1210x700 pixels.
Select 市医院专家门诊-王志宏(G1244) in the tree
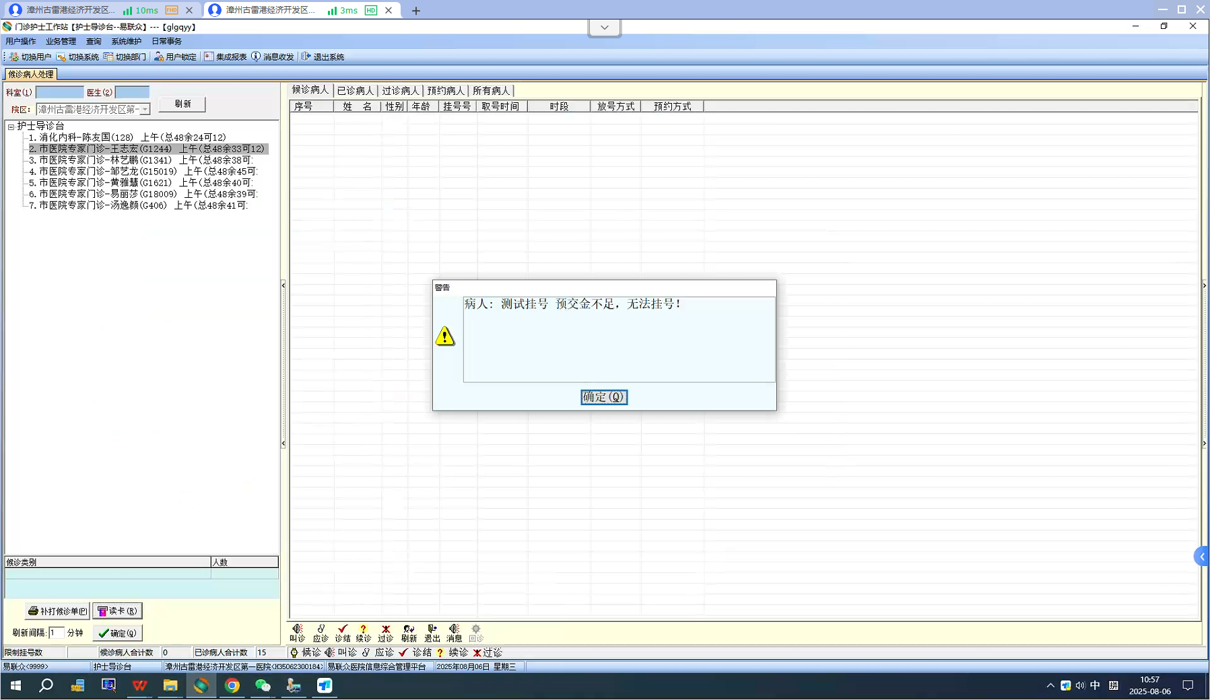(x=147, y=149)
